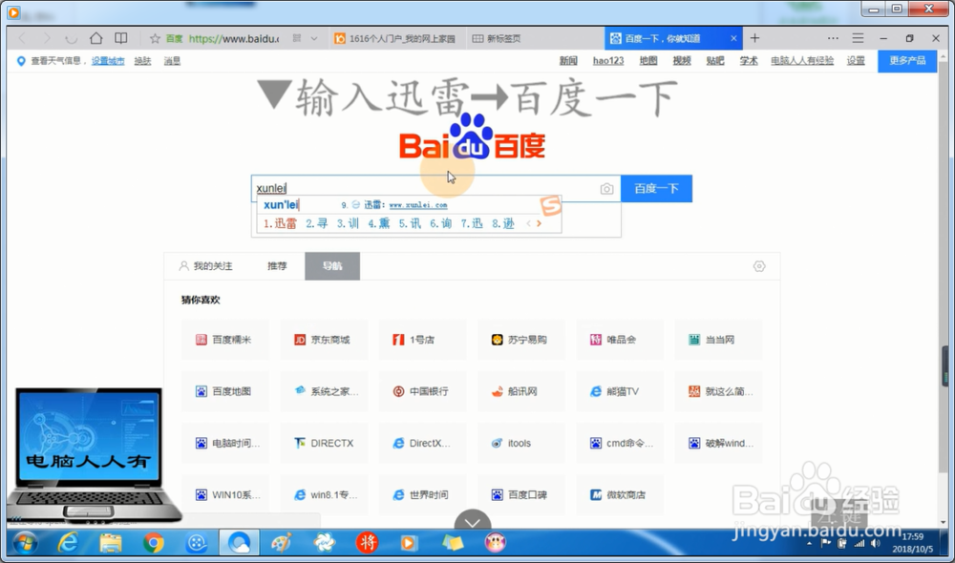Screen dimensions: 955x563
Task: Click the 消息 link
Action: point(172,61)
